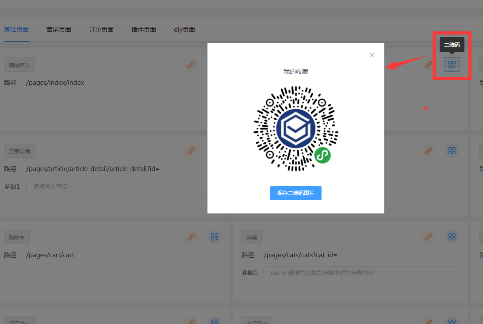Screen dimensions: 483x324
Task: Show QR code for 购物车 page
Action: 215,237
